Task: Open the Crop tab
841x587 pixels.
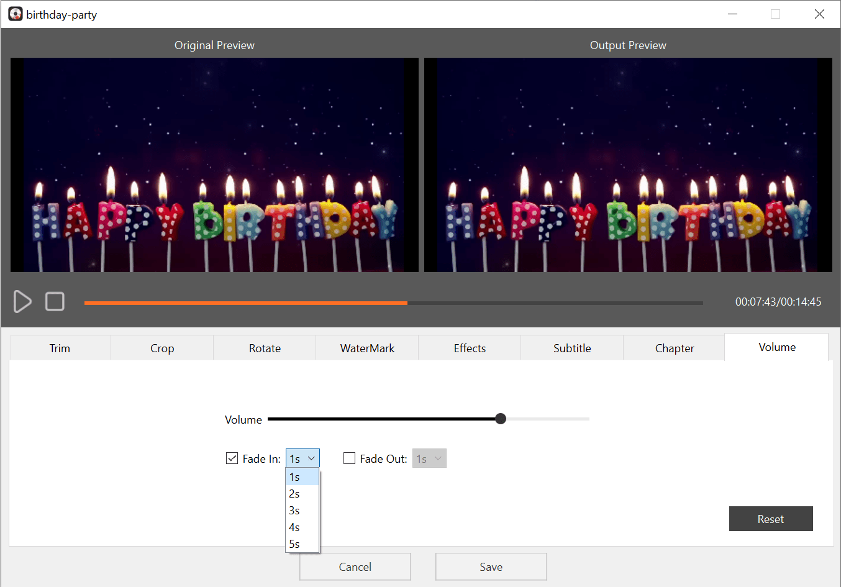Action: (x=161, y=348)
